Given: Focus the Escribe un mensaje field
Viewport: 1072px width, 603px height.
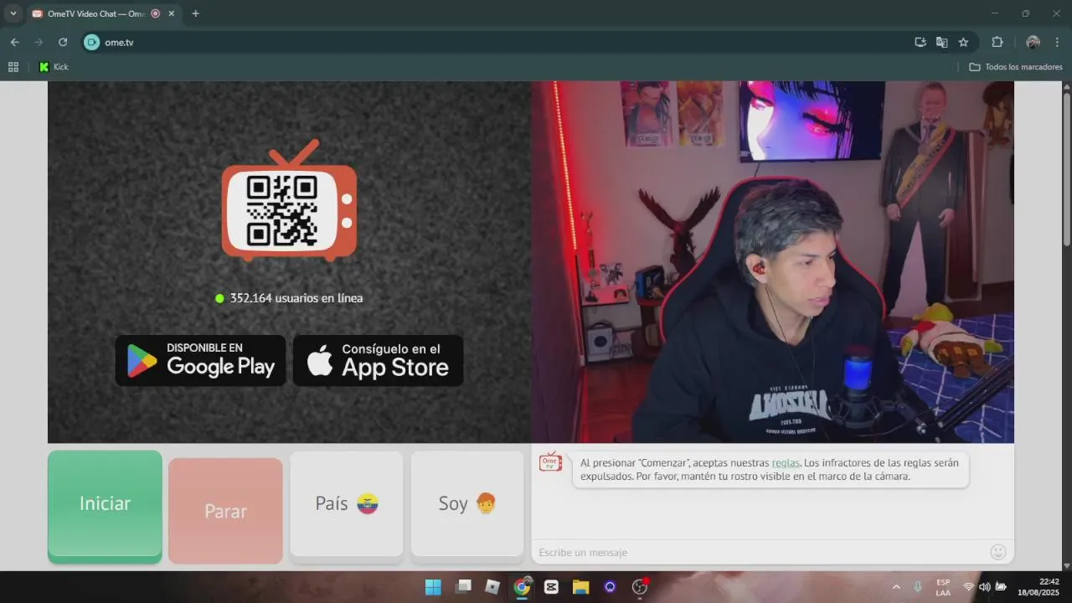Looking at the screenshot, I should 760,552.
